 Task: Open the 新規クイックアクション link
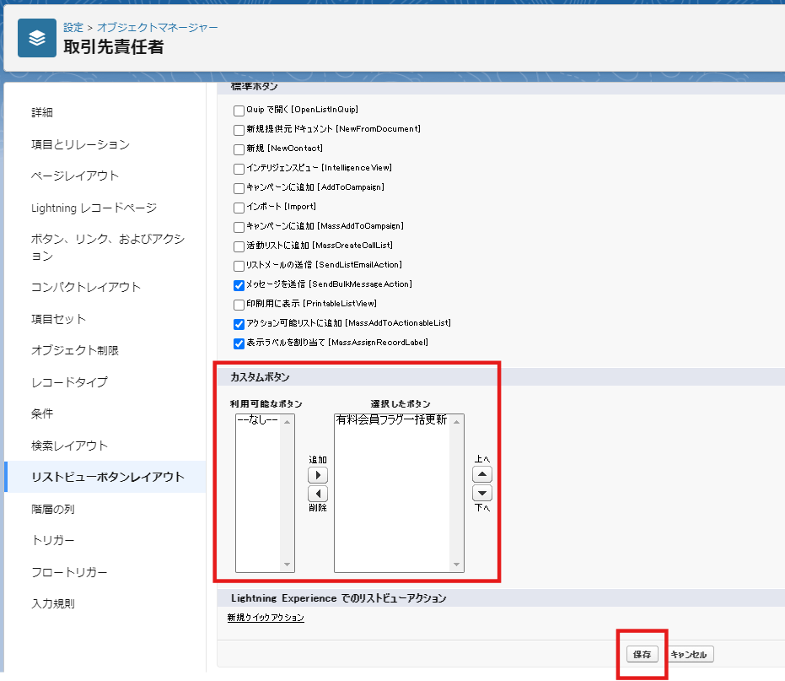pos(266,618)
